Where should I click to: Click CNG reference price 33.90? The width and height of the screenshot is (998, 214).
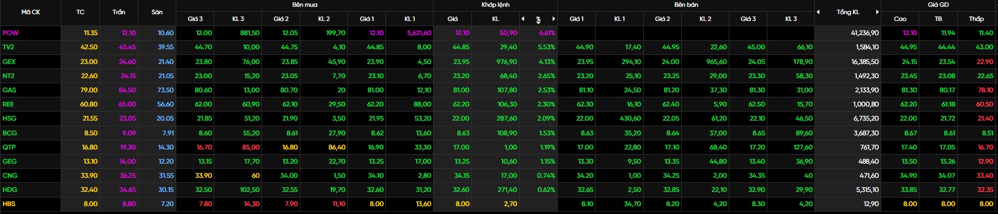(x=89, y=176)
